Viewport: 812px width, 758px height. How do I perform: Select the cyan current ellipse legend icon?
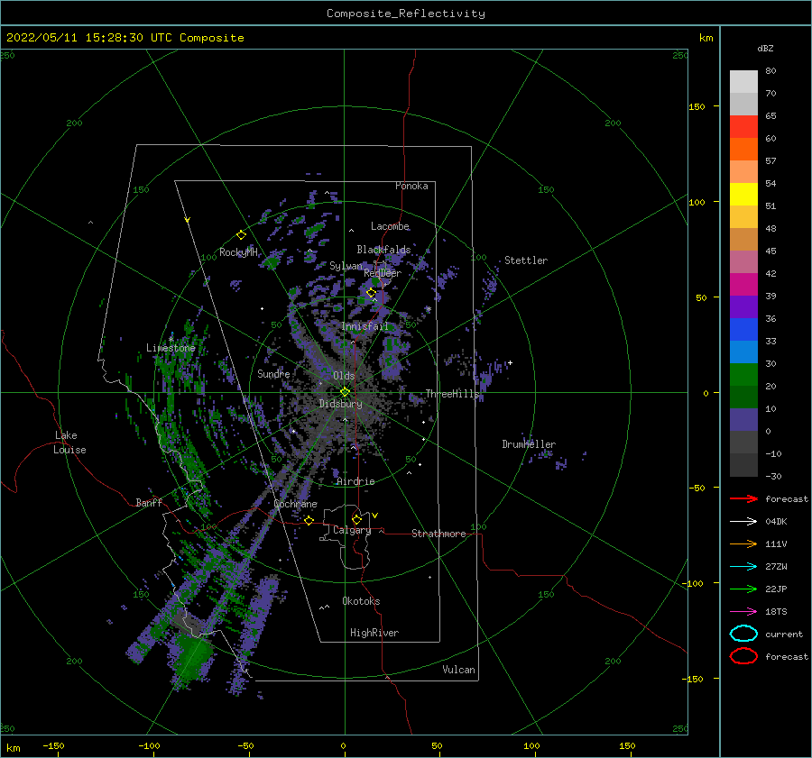[x=743, y=634]
